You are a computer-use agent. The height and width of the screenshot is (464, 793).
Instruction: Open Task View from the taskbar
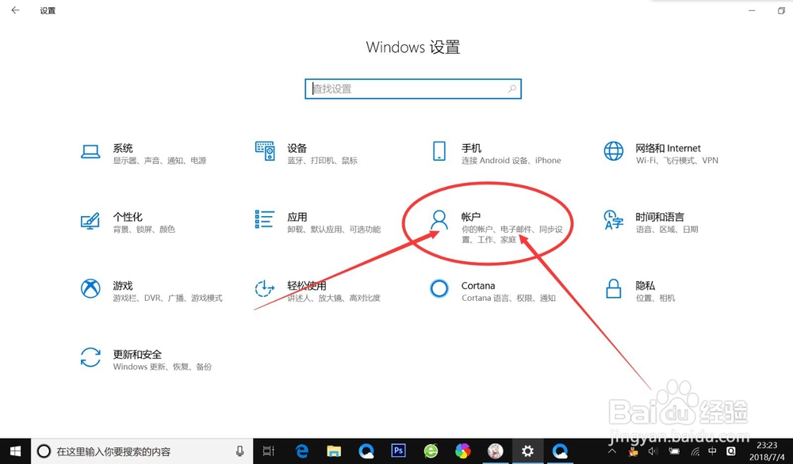[269, 451]
